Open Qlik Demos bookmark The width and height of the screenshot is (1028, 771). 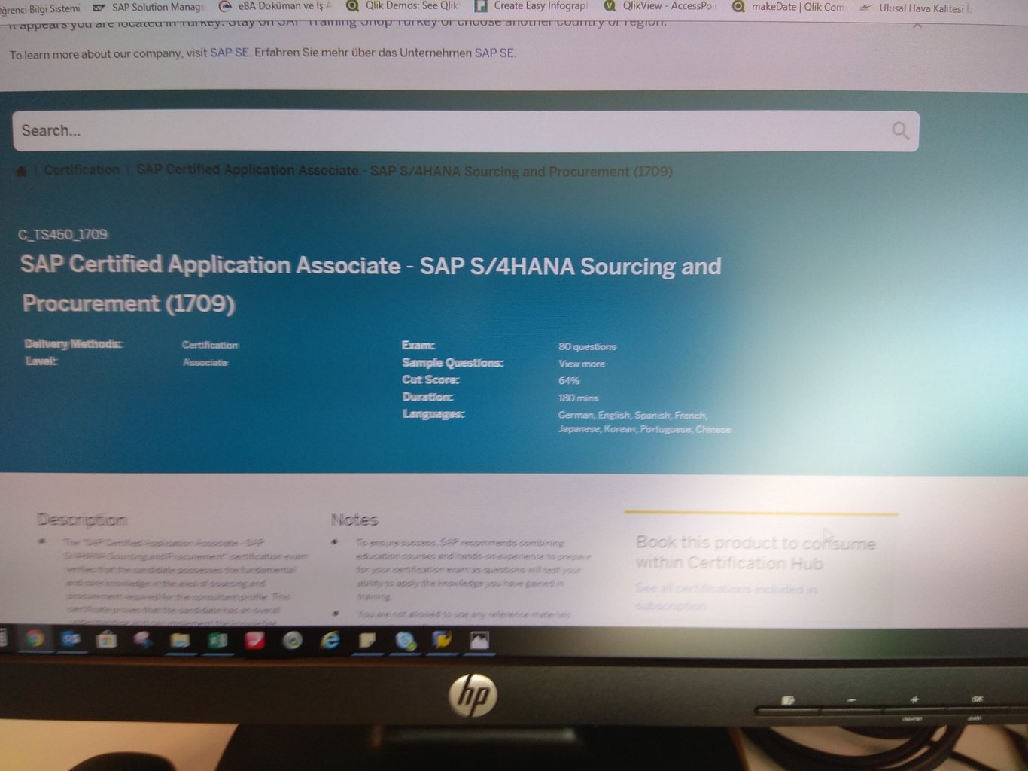[x=402, y=5]
